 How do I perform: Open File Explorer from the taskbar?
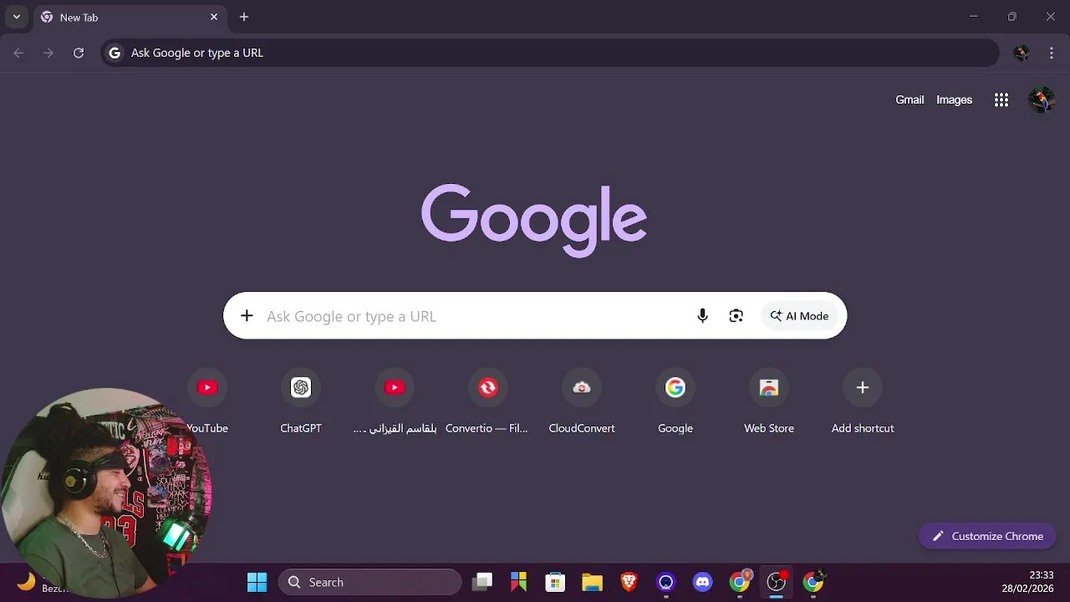(592, 582)
